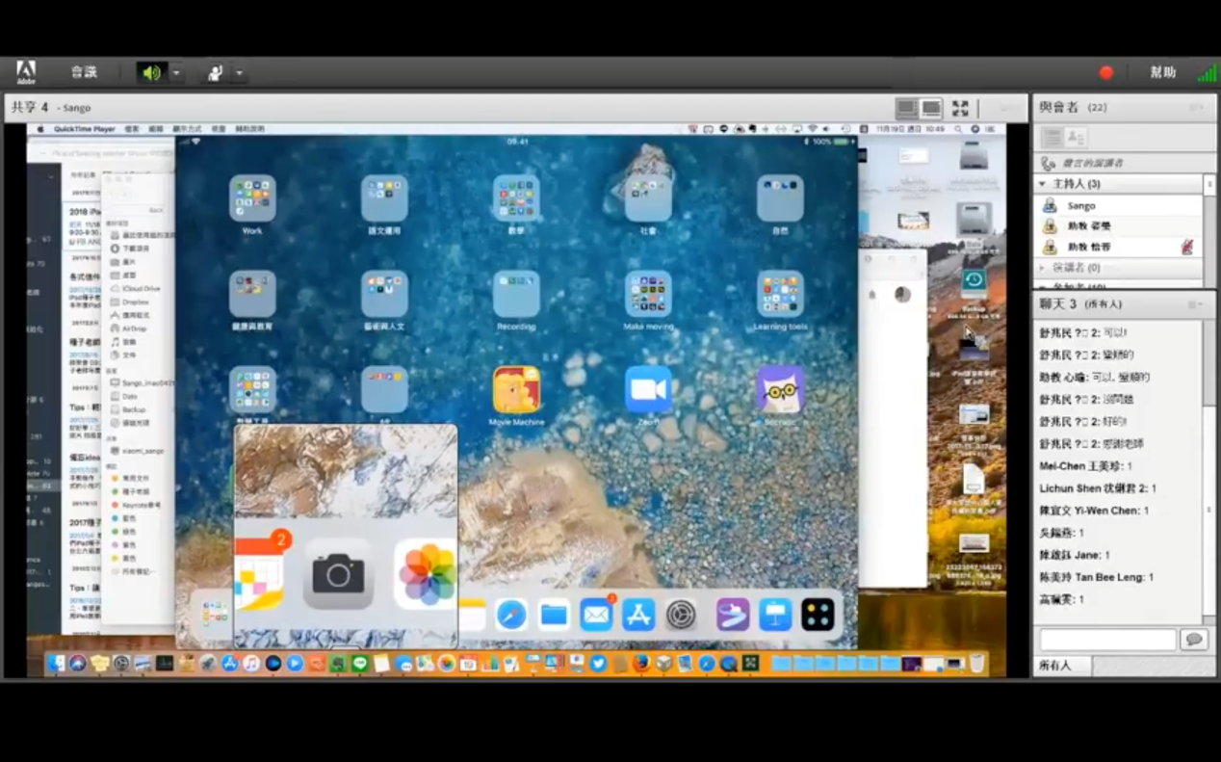Open the raise hand status dropdown arrow
This screenshot has width=1221, height=762.
pyautogui.click(x=239, y=73)
